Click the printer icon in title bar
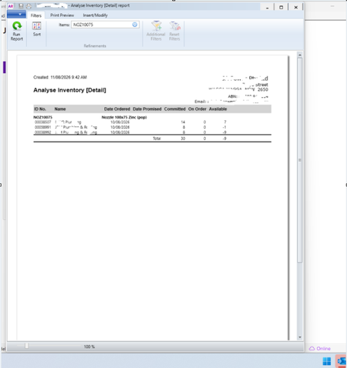Screen dimensions: 347x368 (29, 6)
